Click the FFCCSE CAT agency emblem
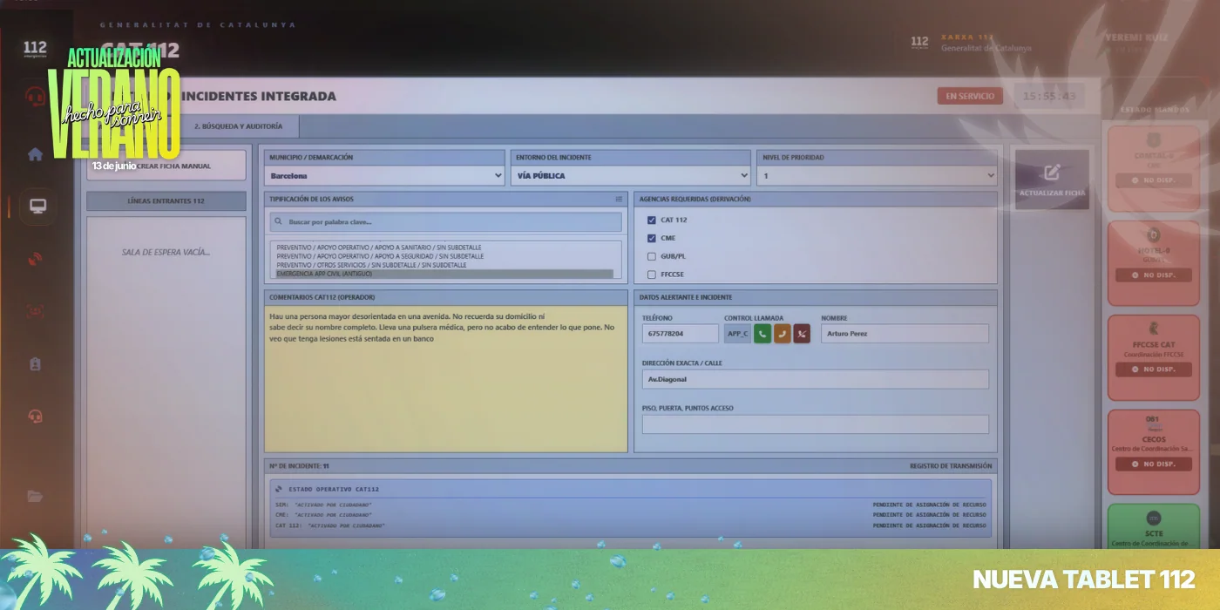This screenshot has height=610, width=1220. (x=1154, y=329)
